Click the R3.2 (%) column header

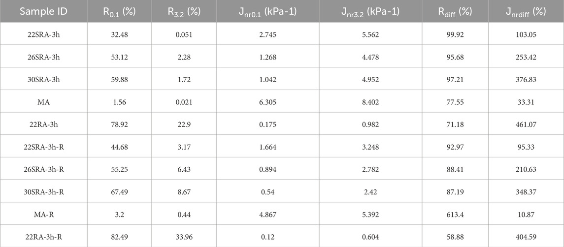183,12
